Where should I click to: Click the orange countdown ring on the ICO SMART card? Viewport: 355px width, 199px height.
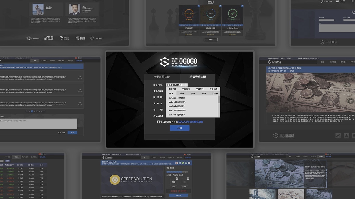189,13
